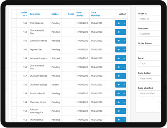167x128 pixels.
Task: Click the Order ID filter input field
Action: 149,19
